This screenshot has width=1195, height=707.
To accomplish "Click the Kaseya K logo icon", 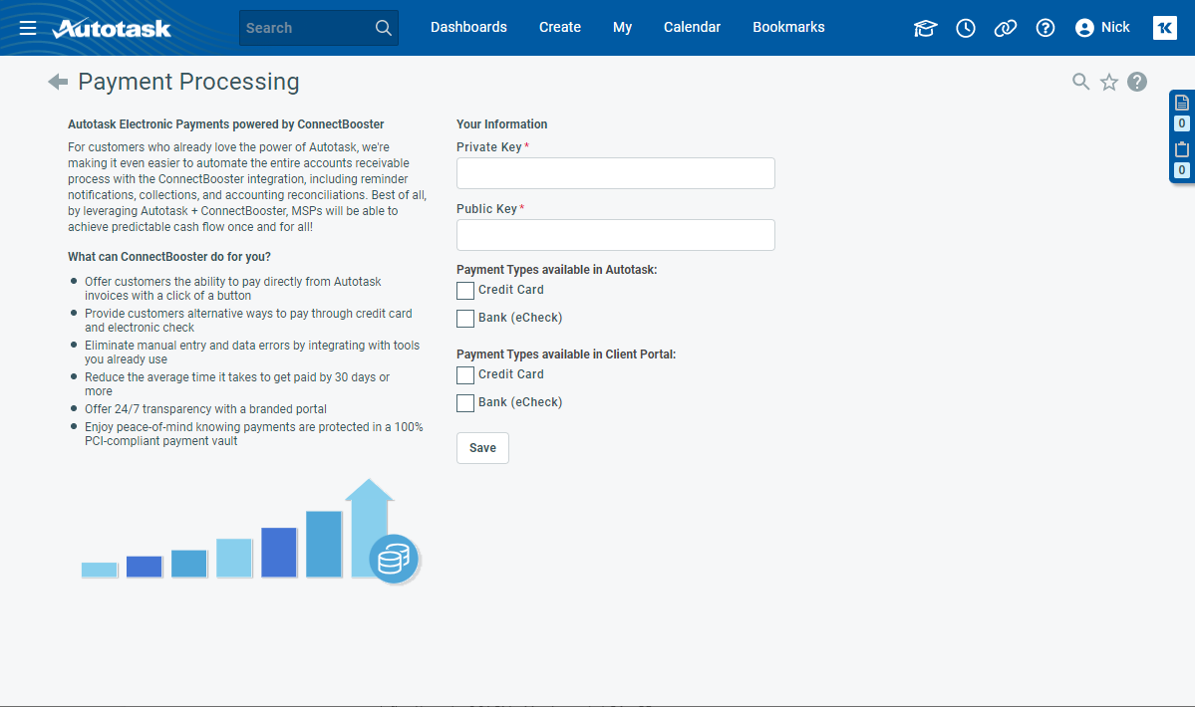I will click(1164, 28).
